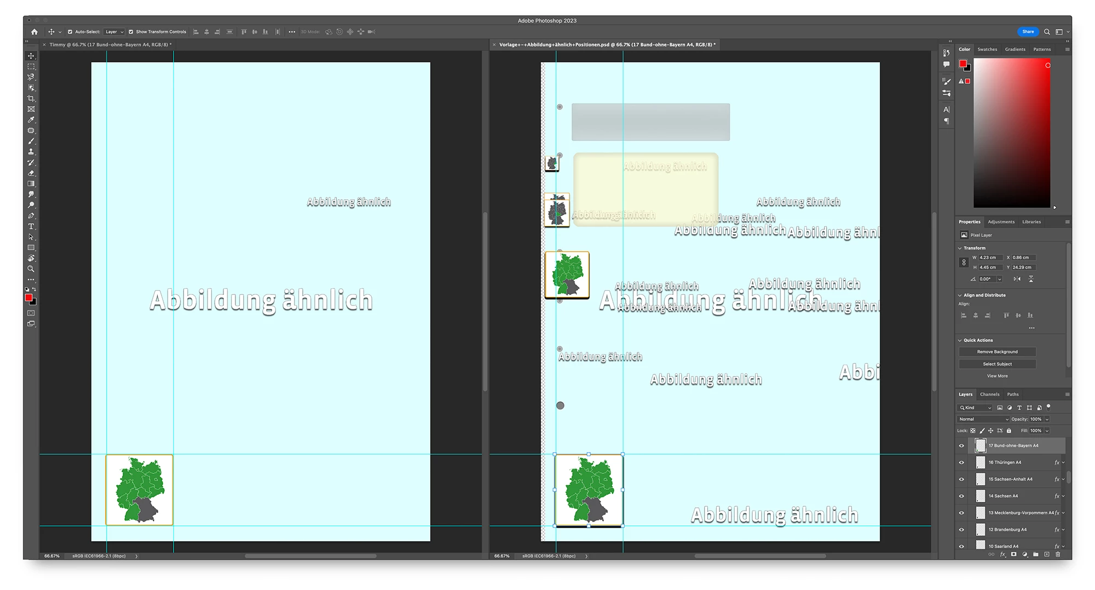
Task: Collapse the Align and Distribute section
Action: coord(960,295)
